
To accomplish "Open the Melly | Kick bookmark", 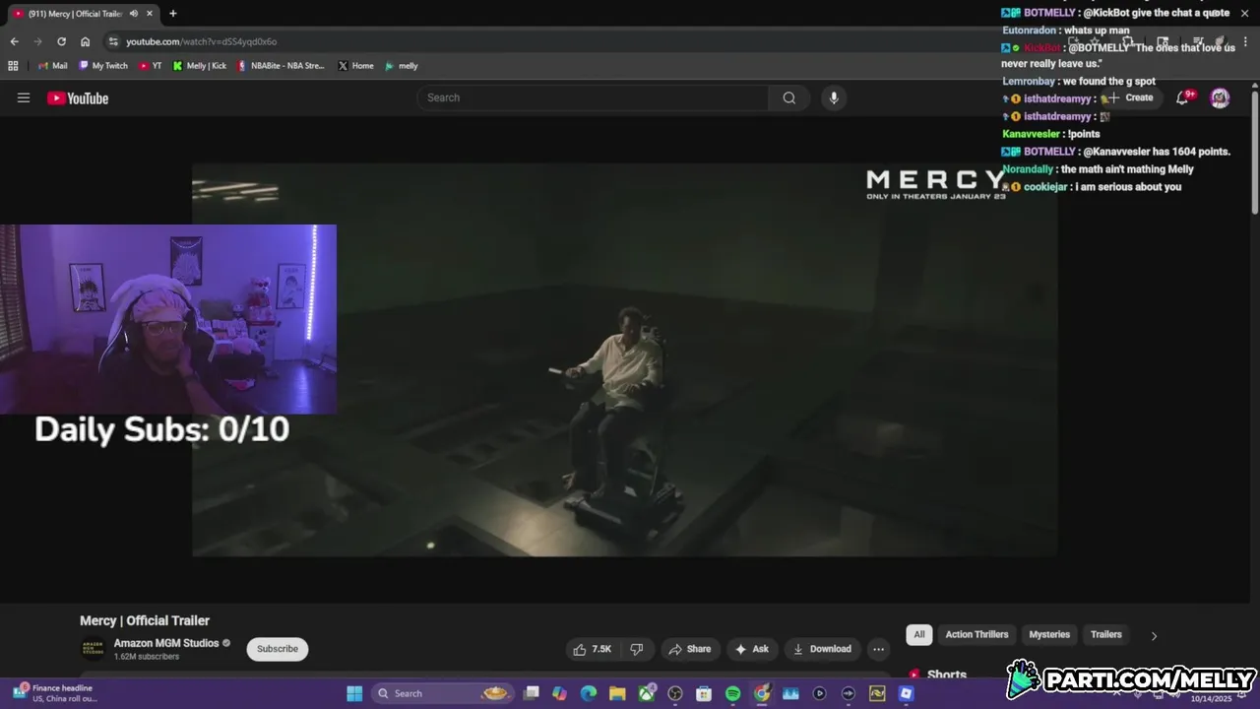I will 199,66.
